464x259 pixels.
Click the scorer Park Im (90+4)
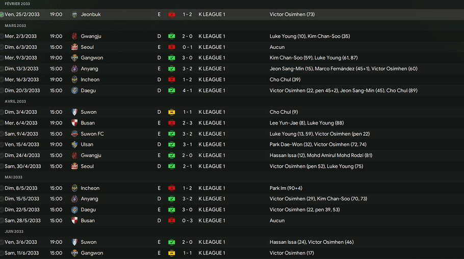click(287, 188)
